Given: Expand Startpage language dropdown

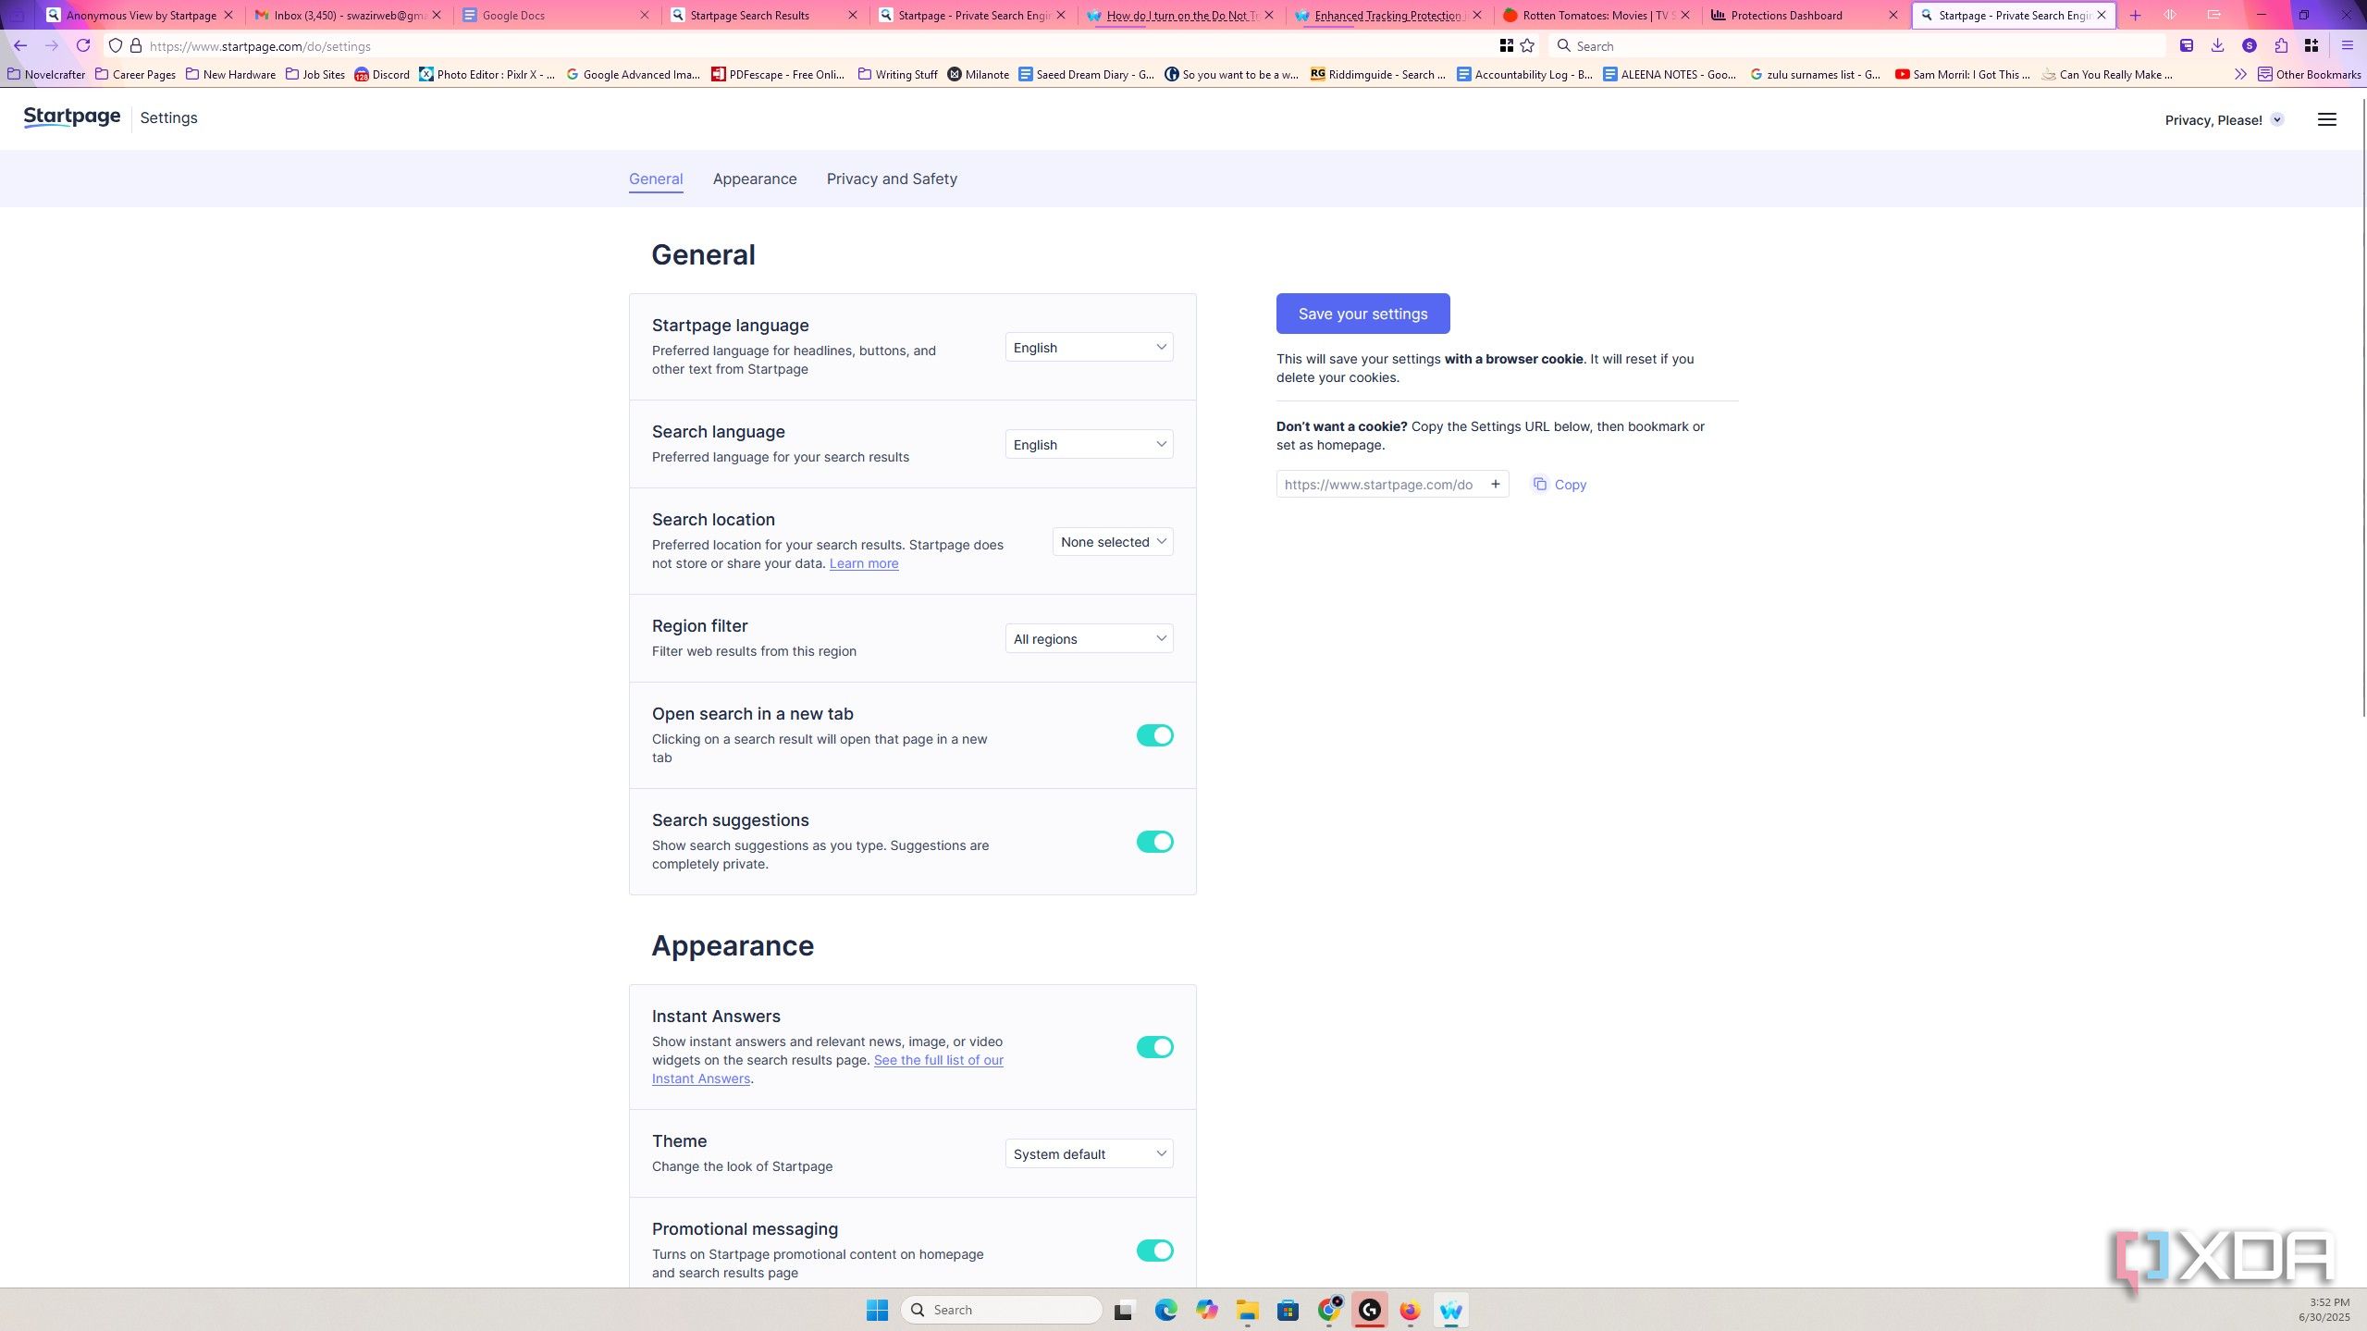Looking at the screenshot, I should pos(1089,347).
